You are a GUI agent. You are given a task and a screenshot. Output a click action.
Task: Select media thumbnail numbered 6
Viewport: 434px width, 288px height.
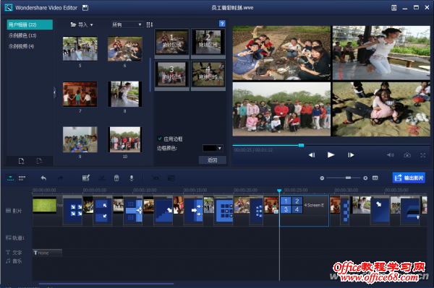[x=125, y=48]
